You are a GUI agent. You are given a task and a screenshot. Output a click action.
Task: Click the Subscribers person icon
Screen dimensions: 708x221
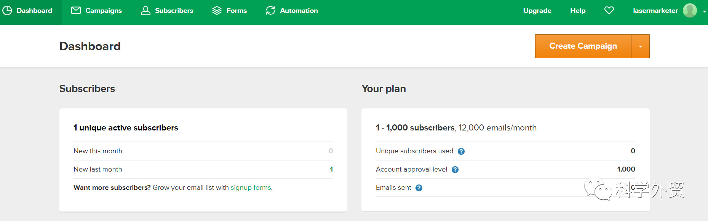pos(145,11)
